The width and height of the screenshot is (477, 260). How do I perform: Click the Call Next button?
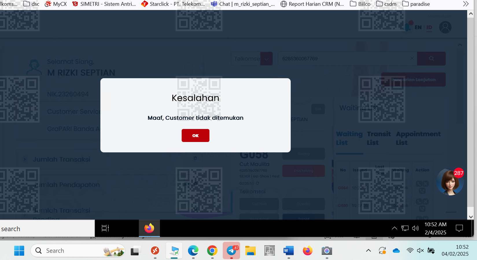pyautogui.click(x=259, y=204)
